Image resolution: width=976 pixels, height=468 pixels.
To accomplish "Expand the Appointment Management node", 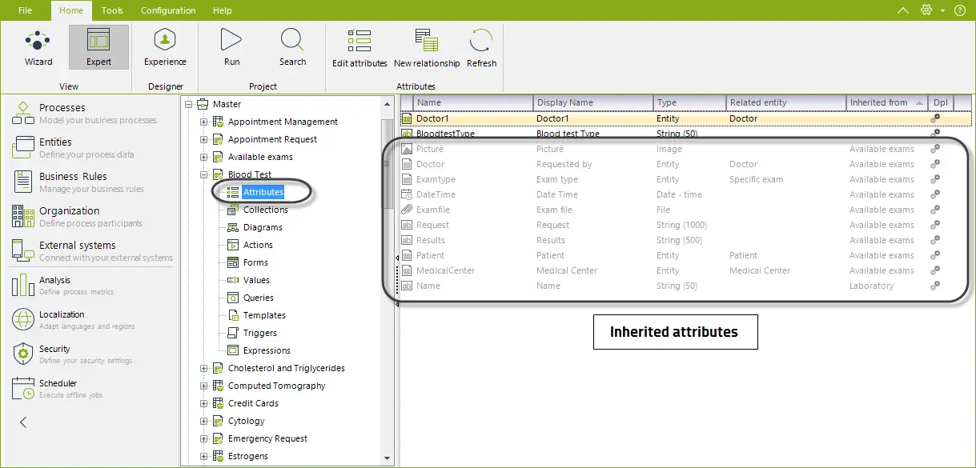I will pos(204,122).
